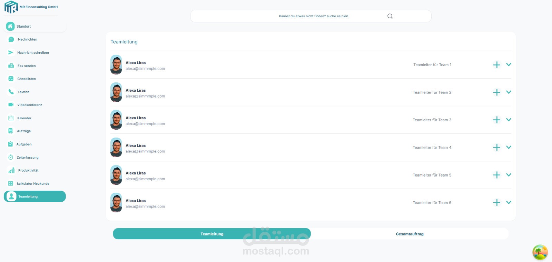Click avatar photo in Team 1 row
This screenshot has height=262, width=552.
116,65
